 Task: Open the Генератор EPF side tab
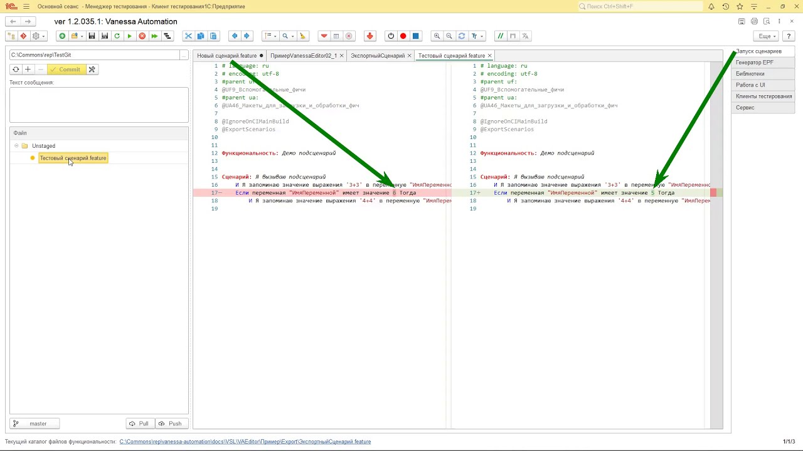click(x=754, y=63)
